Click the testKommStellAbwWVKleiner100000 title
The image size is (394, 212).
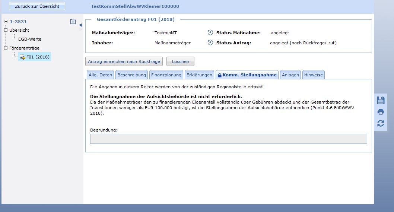click(135, 6)
